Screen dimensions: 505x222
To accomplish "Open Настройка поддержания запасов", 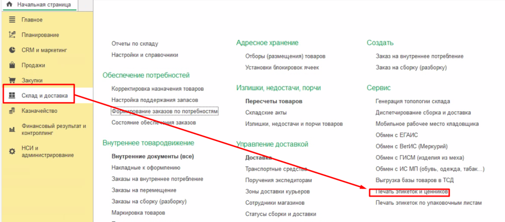I will (x=155, y=100).
